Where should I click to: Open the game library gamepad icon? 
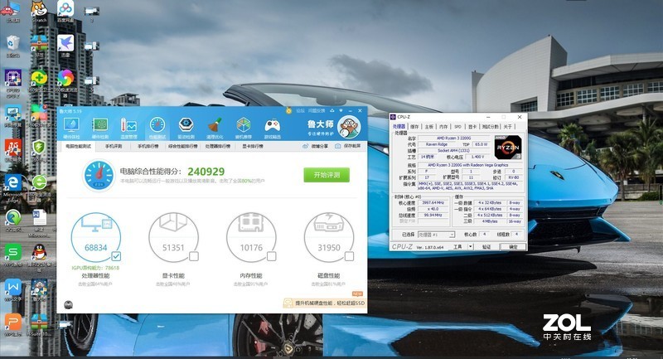coord(273,125)
